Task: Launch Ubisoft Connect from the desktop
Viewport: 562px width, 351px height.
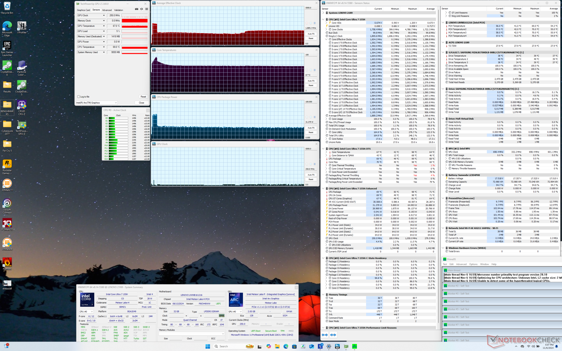Action: (x=7, y=206)
